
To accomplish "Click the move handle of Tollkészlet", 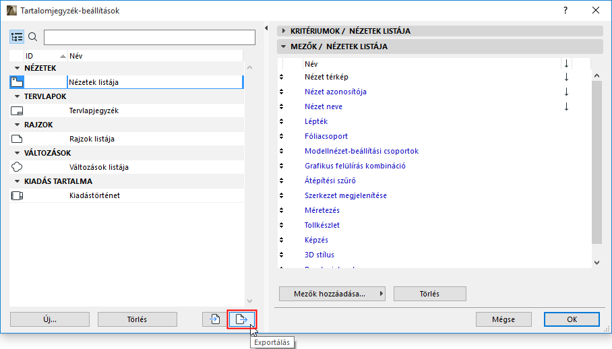I will [x=282, y=226].
